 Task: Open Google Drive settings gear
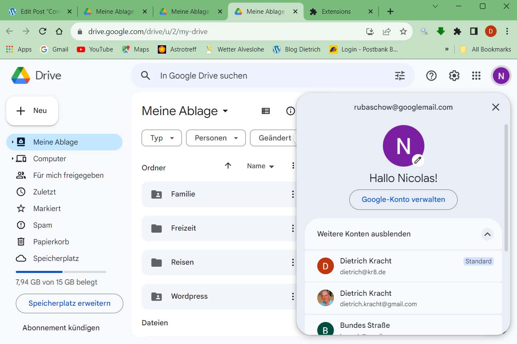(454, 76)
